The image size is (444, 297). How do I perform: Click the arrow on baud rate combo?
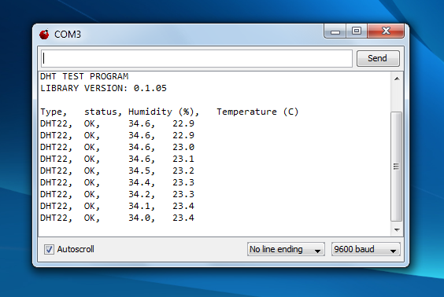(x=393, y=251)
